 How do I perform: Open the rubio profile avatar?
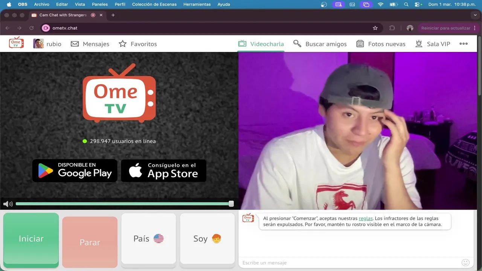[38, 44]
